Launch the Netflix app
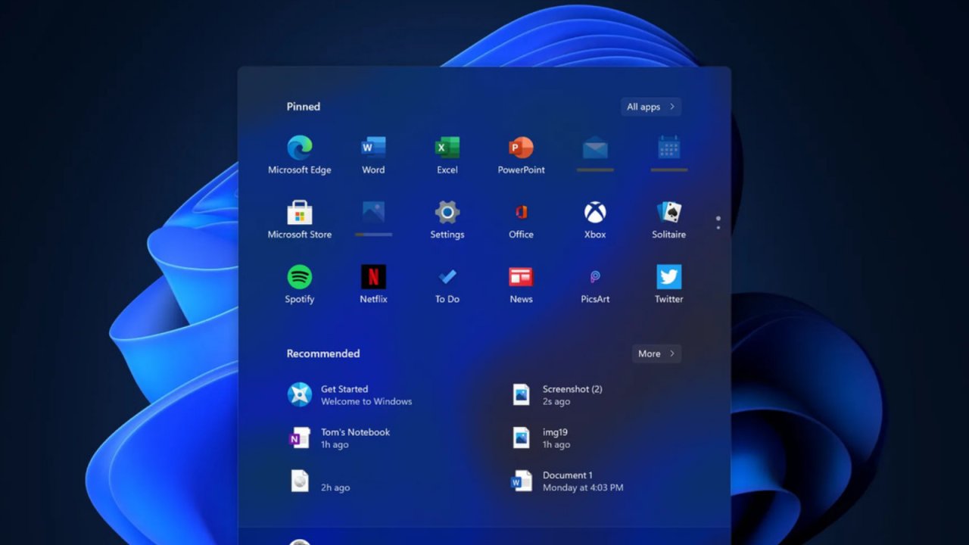The height and width of the screenshot is (545, 969). click(x=373, y=277)
